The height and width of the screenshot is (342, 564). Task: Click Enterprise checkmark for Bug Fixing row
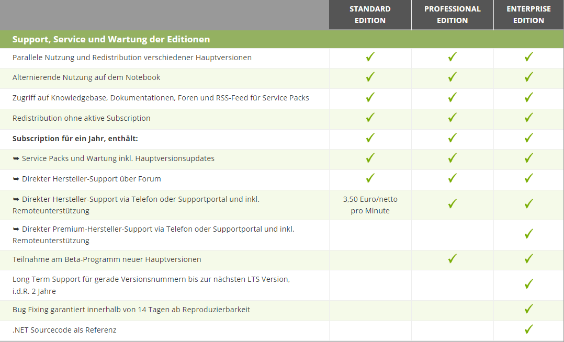coord(529,309)
